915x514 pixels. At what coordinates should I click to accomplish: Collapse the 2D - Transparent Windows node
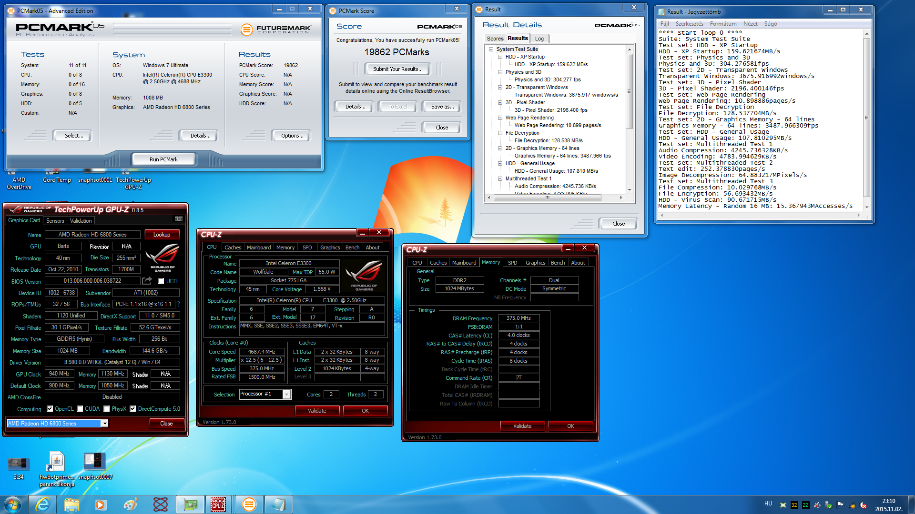click(x=500, y=87)
